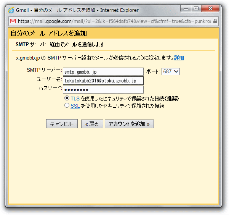Minimize the Internet Explorer window

[186, 9]
